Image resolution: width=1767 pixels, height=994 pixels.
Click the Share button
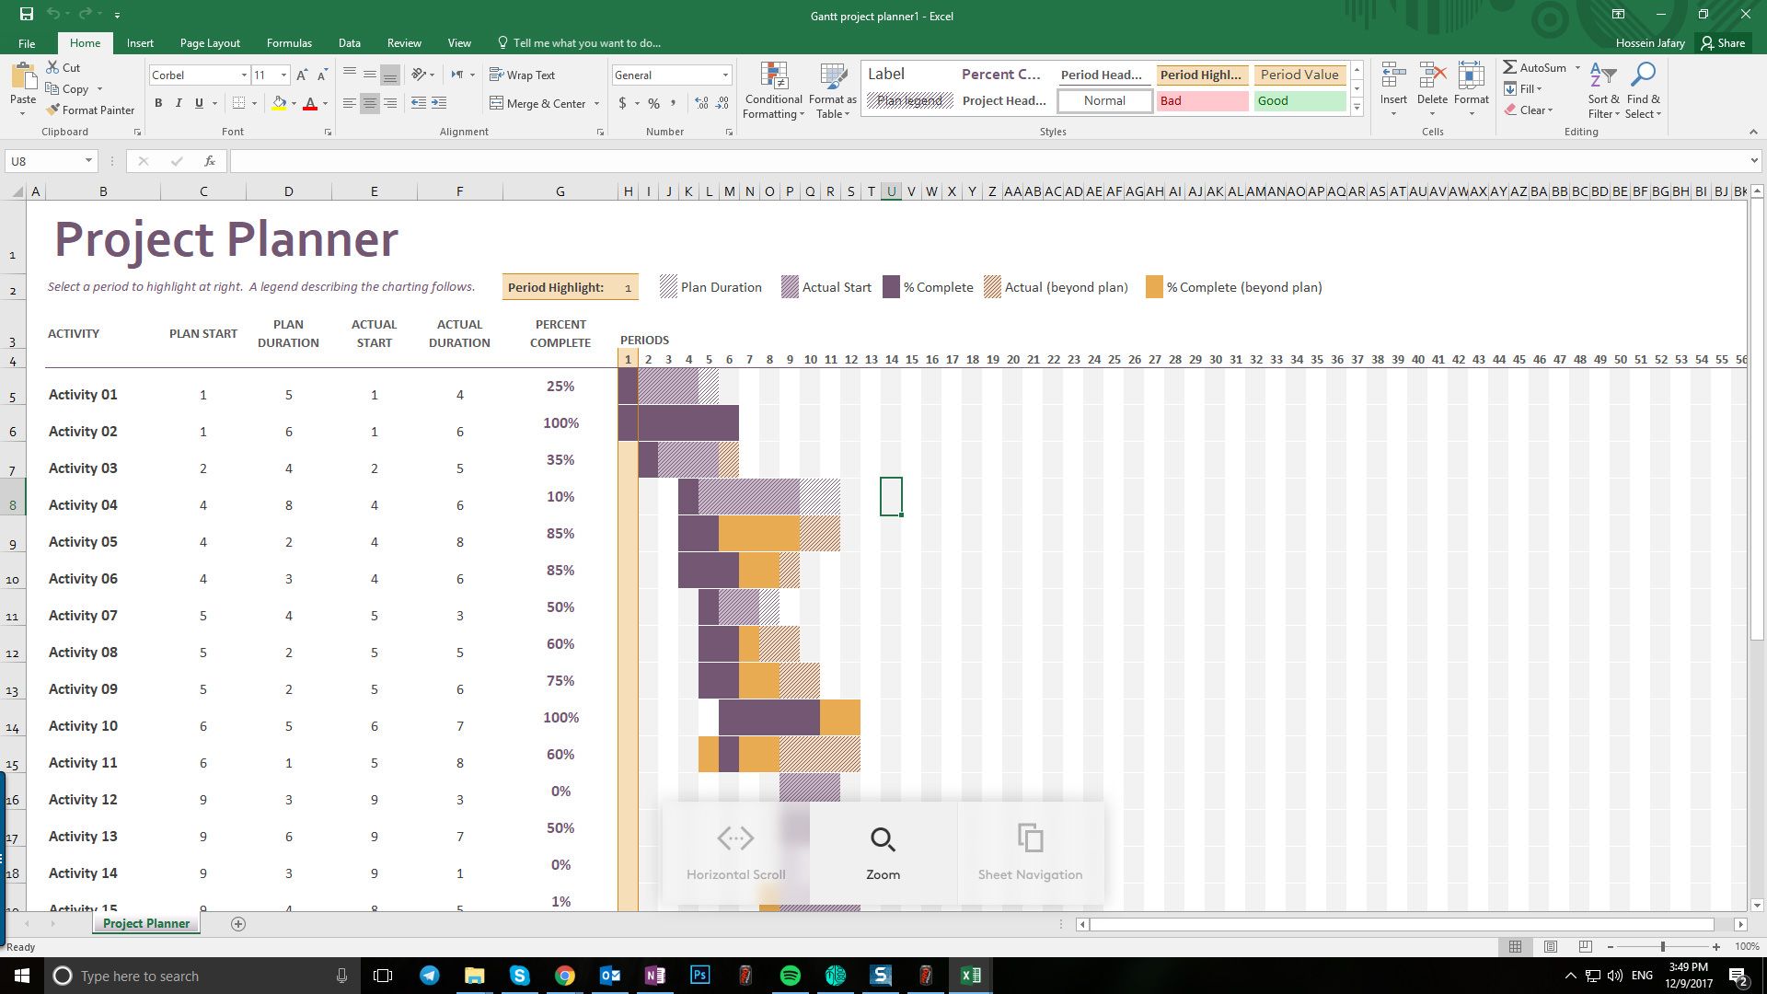tap(1723, 43)
